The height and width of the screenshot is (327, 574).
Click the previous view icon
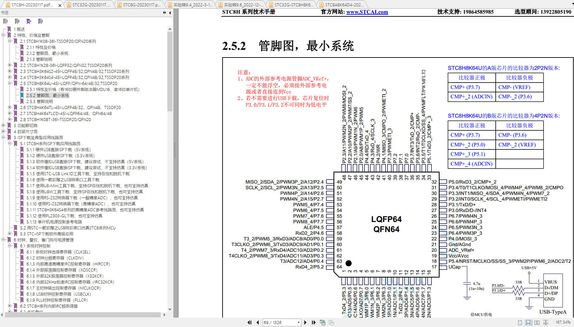click(323, 322)
